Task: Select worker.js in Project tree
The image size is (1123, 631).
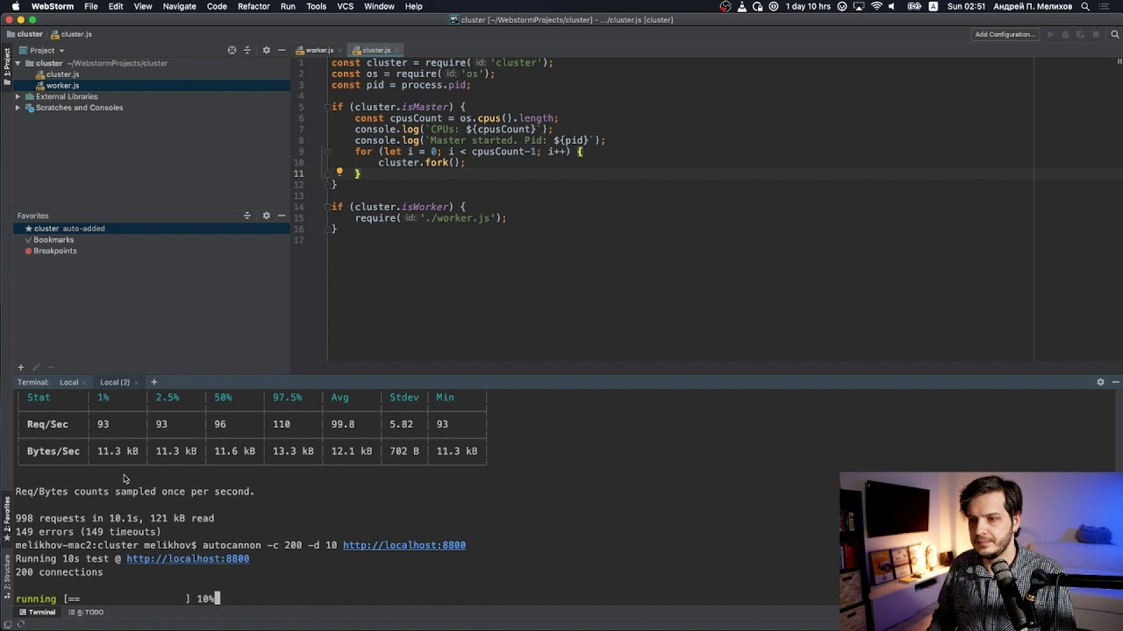Action: pos(62,86)
